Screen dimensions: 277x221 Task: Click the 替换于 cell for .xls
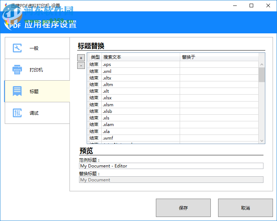pos(219,118)
